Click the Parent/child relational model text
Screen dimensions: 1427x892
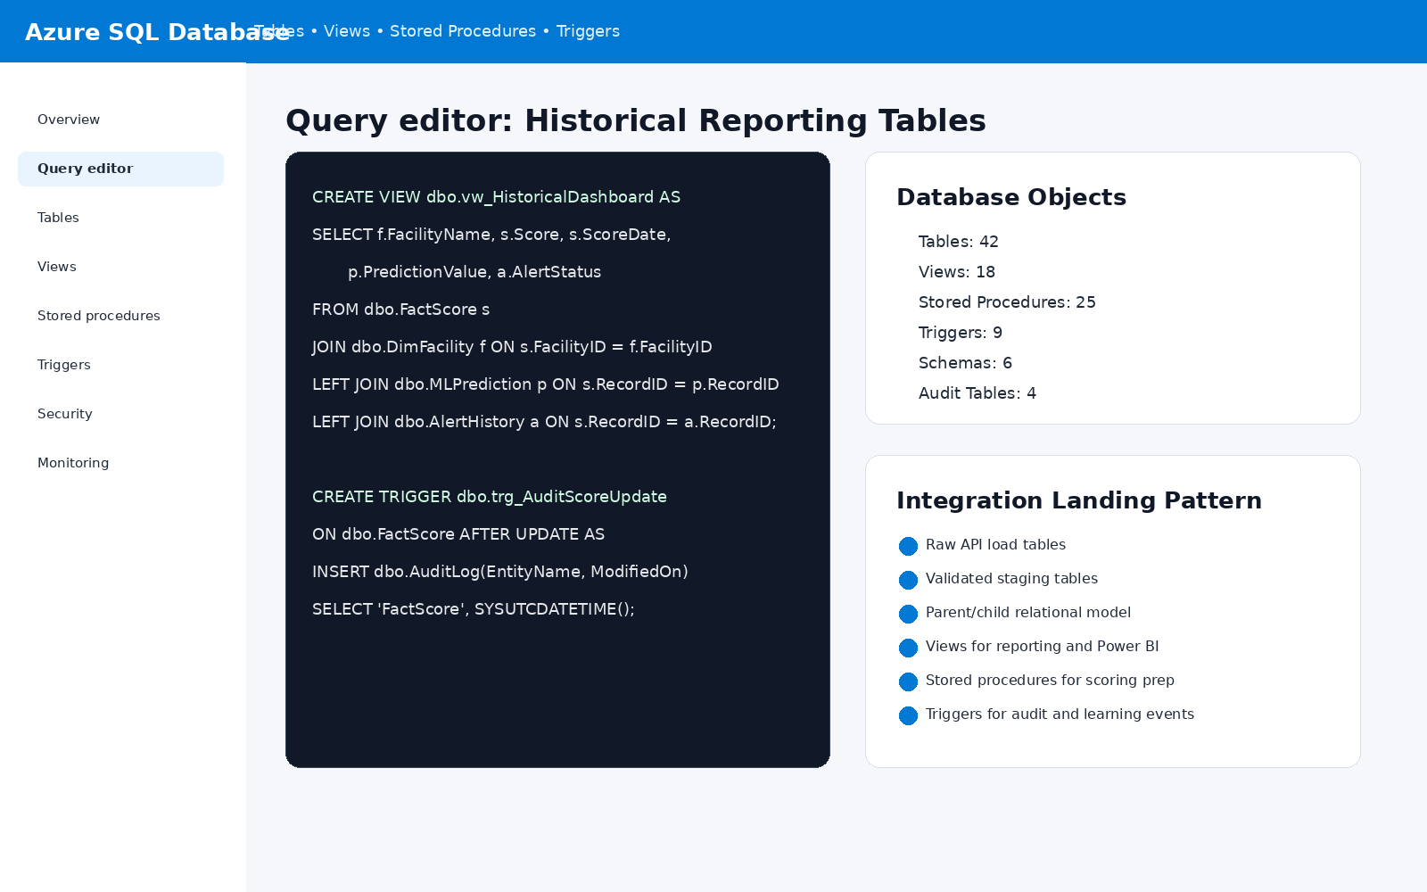tap(1028, 613)
